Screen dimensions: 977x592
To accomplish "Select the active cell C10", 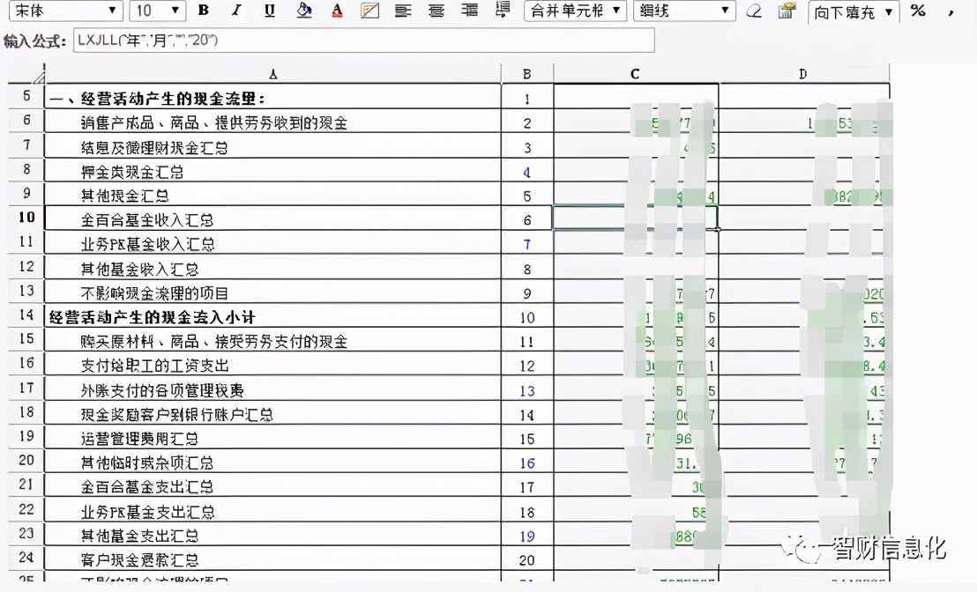I will coord(636,218).
